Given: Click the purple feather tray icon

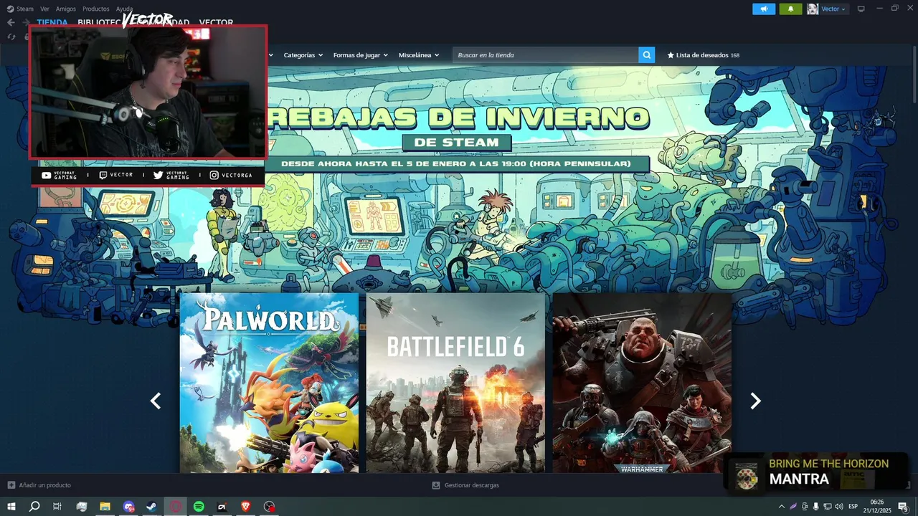Looking at the screenshot, I should [793, 507].
